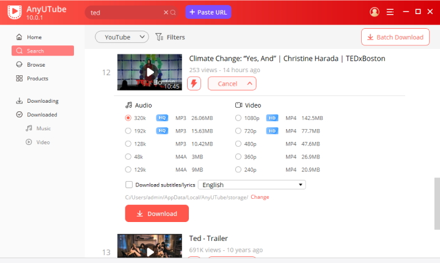Click the 'Ted - Trailer' title
The image size is (440, 263).
pyautogui.click(x=208, y=239)
